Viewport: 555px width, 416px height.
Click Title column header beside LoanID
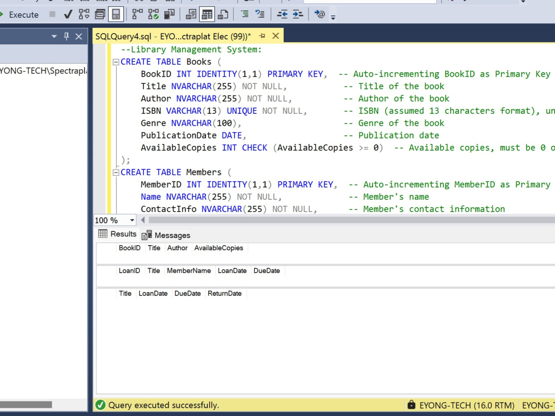point(154,271)
